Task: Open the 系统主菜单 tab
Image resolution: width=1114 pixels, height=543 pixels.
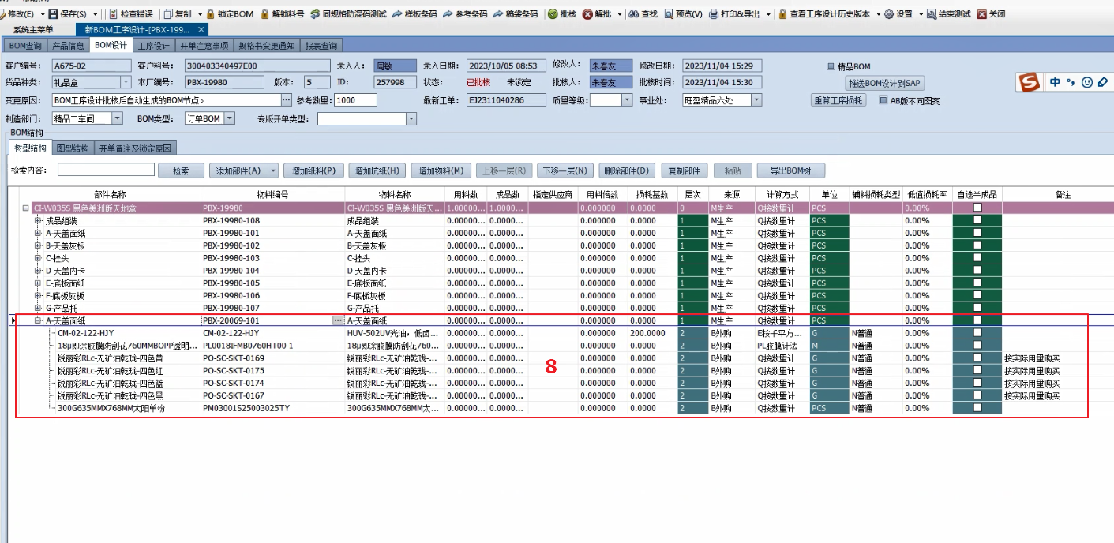Action: coord(33,29)
